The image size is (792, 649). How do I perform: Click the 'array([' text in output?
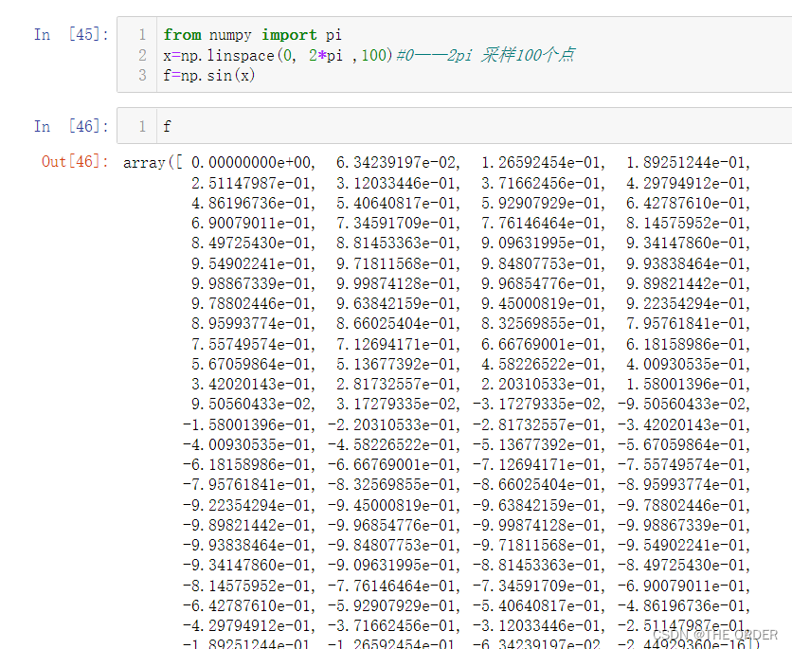(153, 163)
